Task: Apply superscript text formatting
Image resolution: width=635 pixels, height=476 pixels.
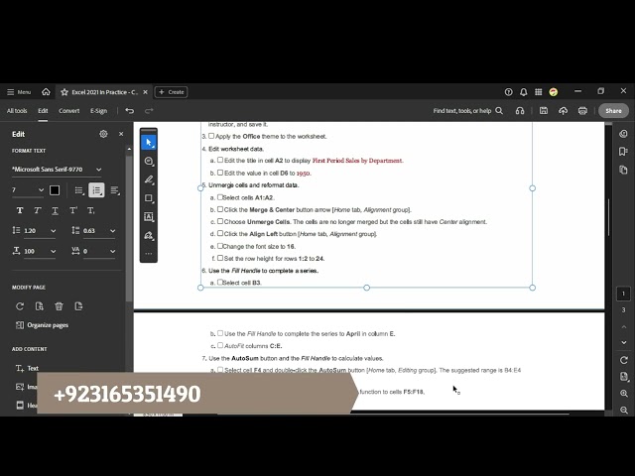Action: (73, 210)
